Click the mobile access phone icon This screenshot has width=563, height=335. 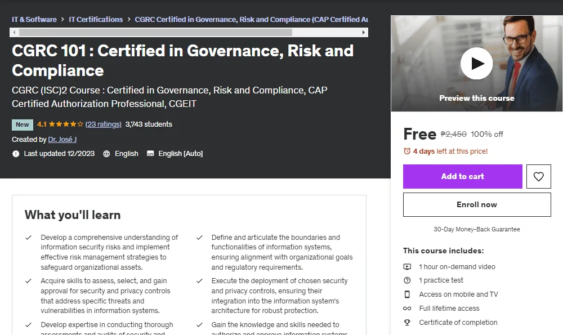407,294
